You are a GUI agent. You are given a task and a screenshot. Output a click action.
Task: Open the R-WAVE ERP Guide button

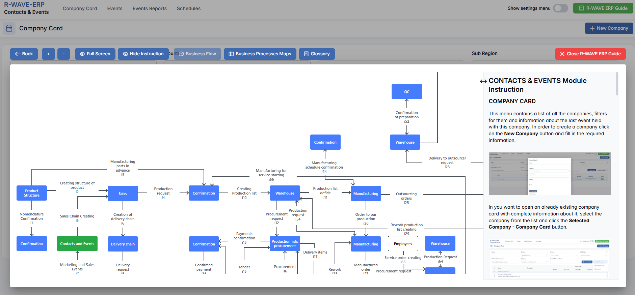tap(603, 8)
